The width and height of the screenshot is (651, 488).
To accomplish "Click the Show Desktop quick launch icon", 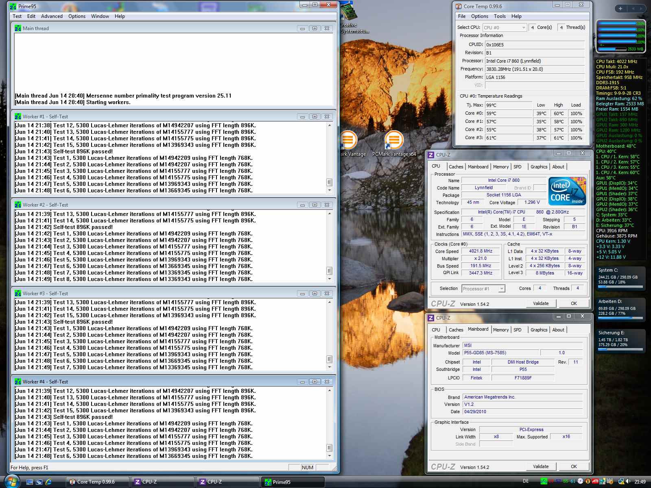I will click(30, 482).
